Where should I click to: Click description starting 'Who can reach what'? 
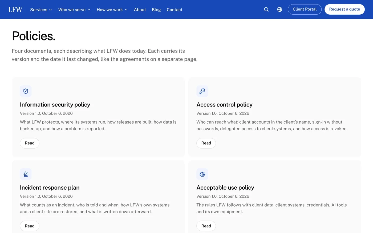point(272,125)
